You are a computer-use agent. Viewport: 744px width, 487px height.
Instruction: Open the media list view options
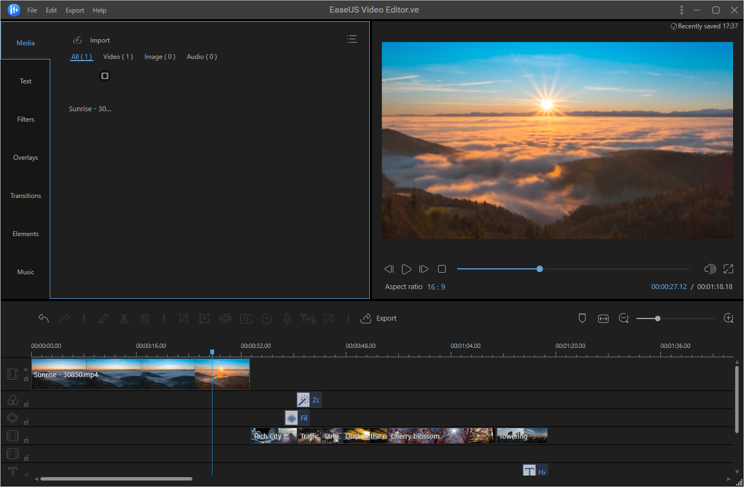pos(352,39)
